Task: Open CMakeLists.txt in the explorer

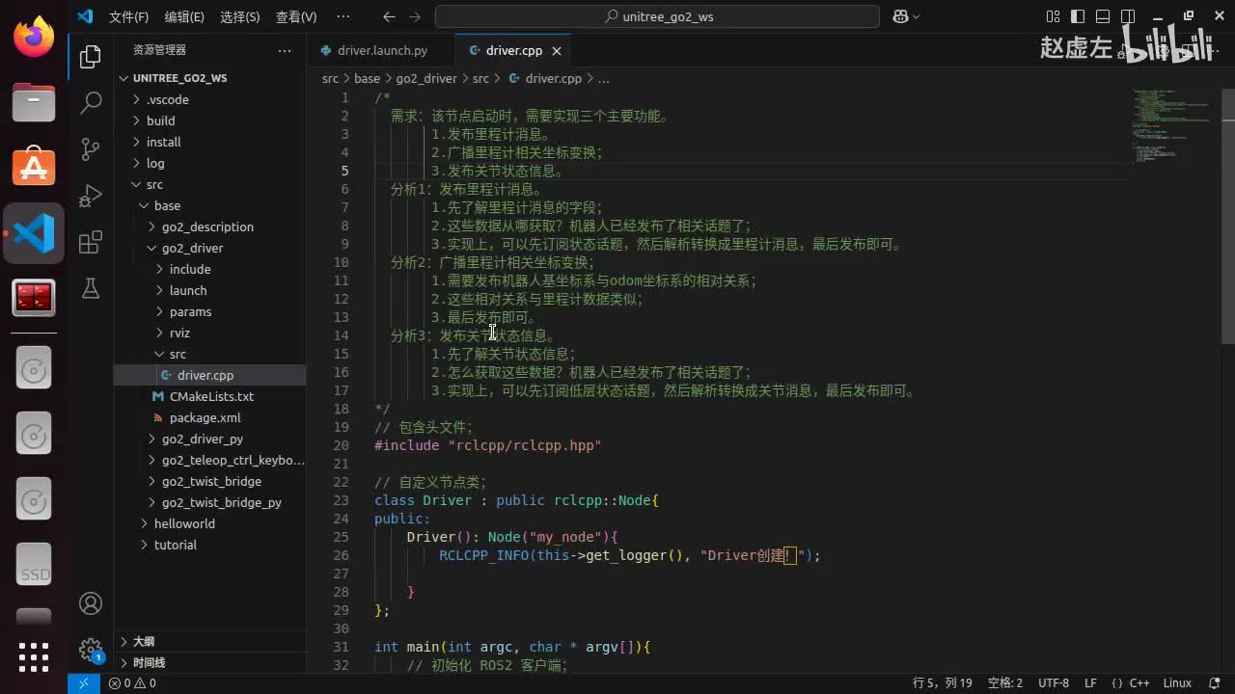Action: [209, 396]
